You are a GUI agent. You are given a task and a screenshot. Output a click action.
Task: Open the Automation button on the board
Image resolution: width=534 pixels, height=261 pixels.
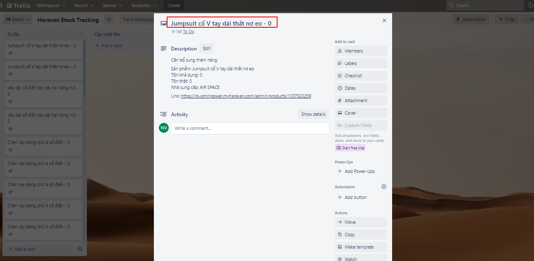click(471, 19)
